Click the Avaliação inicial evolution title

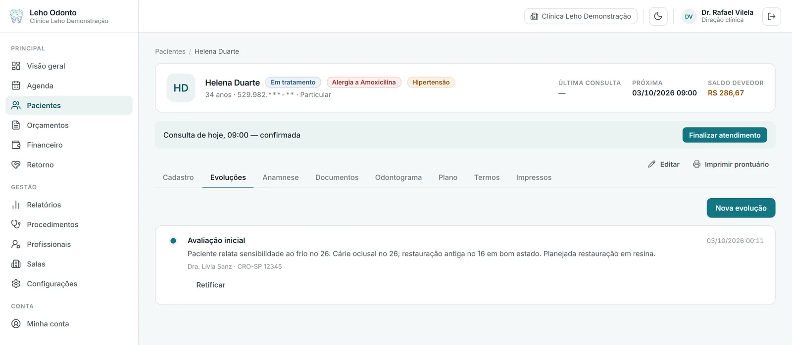click(216, 240)
